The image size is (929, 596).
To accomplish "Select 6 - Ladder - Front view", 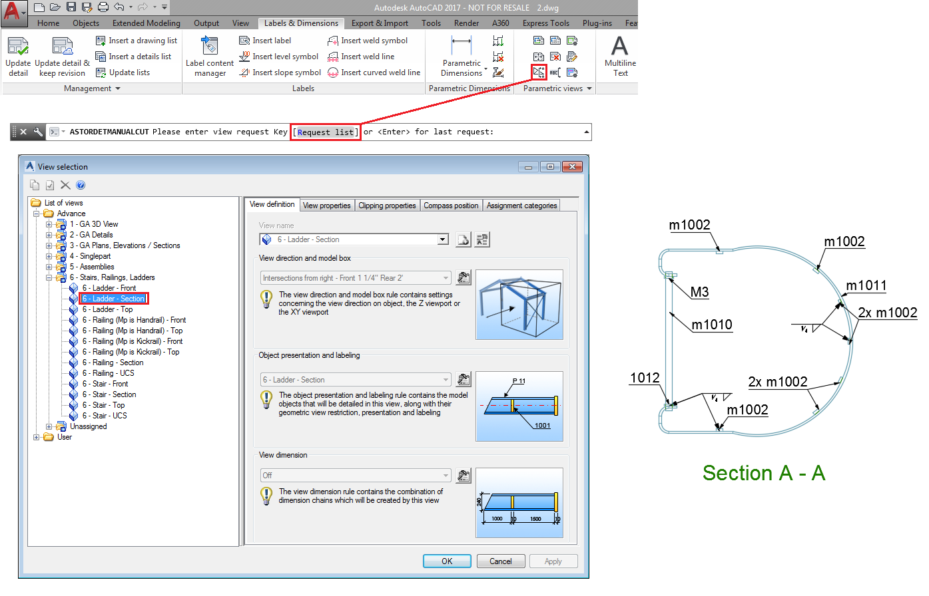I will point(109,288).
